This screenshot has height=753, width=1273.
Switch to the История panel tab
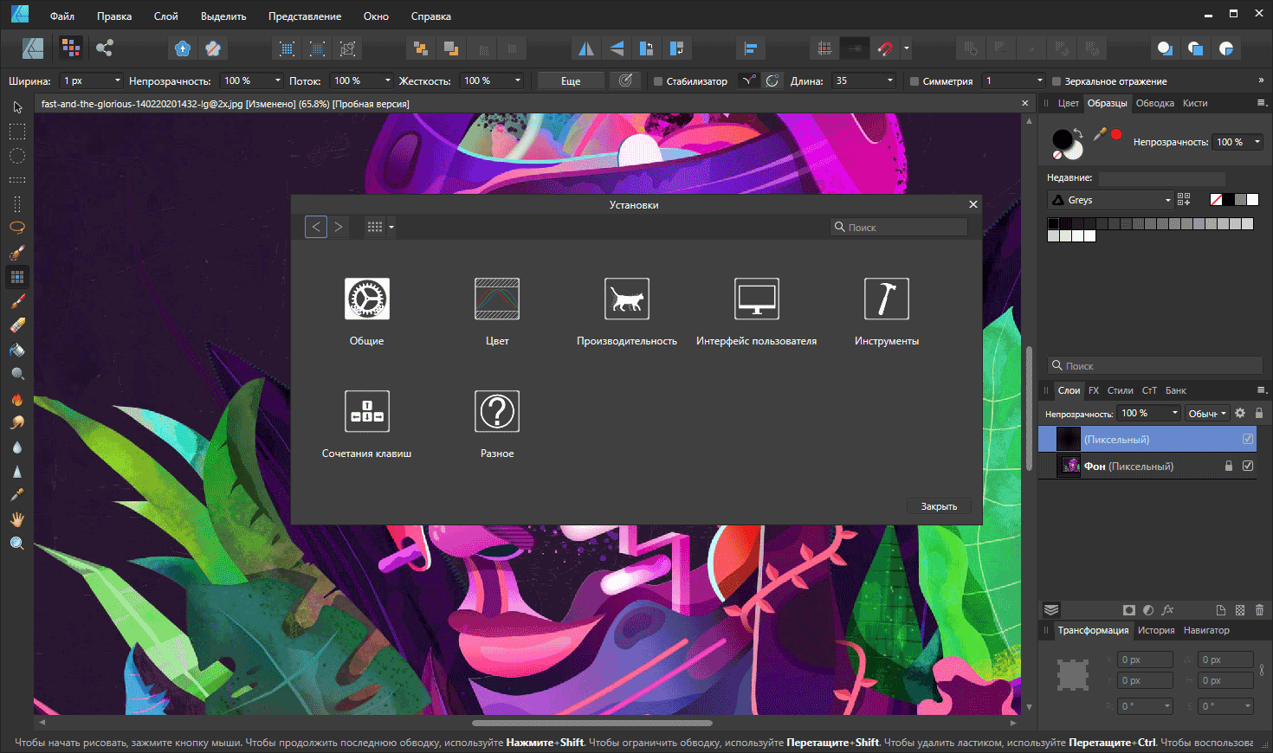pyautogui.click(x=1156, y=630)
